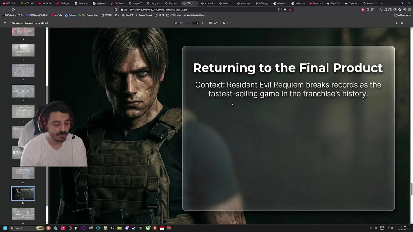The image size is (413, 232).
Task: Open the browser main hamburger menu
Action: click(409, 10)
